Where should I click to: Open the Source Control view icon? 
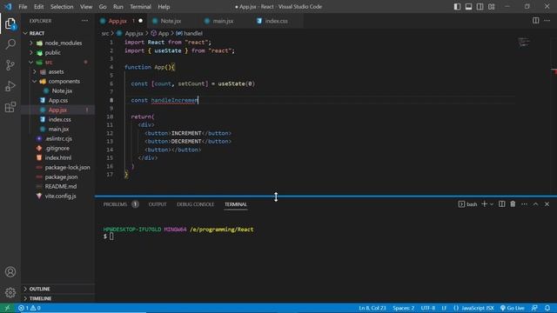(10, 65)
